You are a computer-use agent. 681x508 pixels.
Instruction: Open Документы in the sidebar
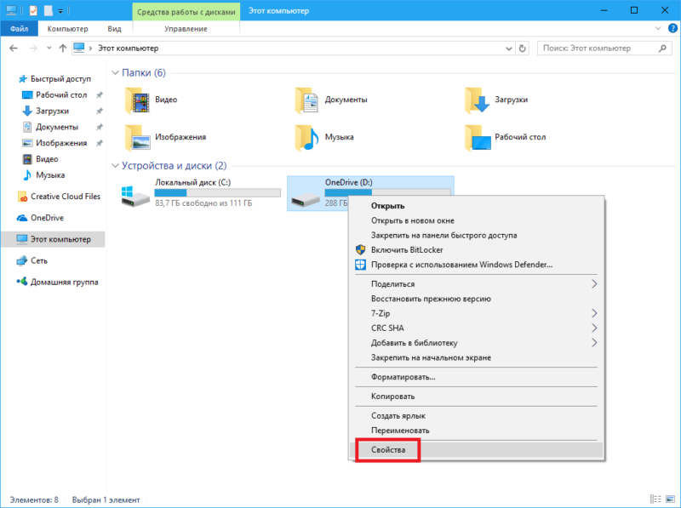click(x=50, y=127)
